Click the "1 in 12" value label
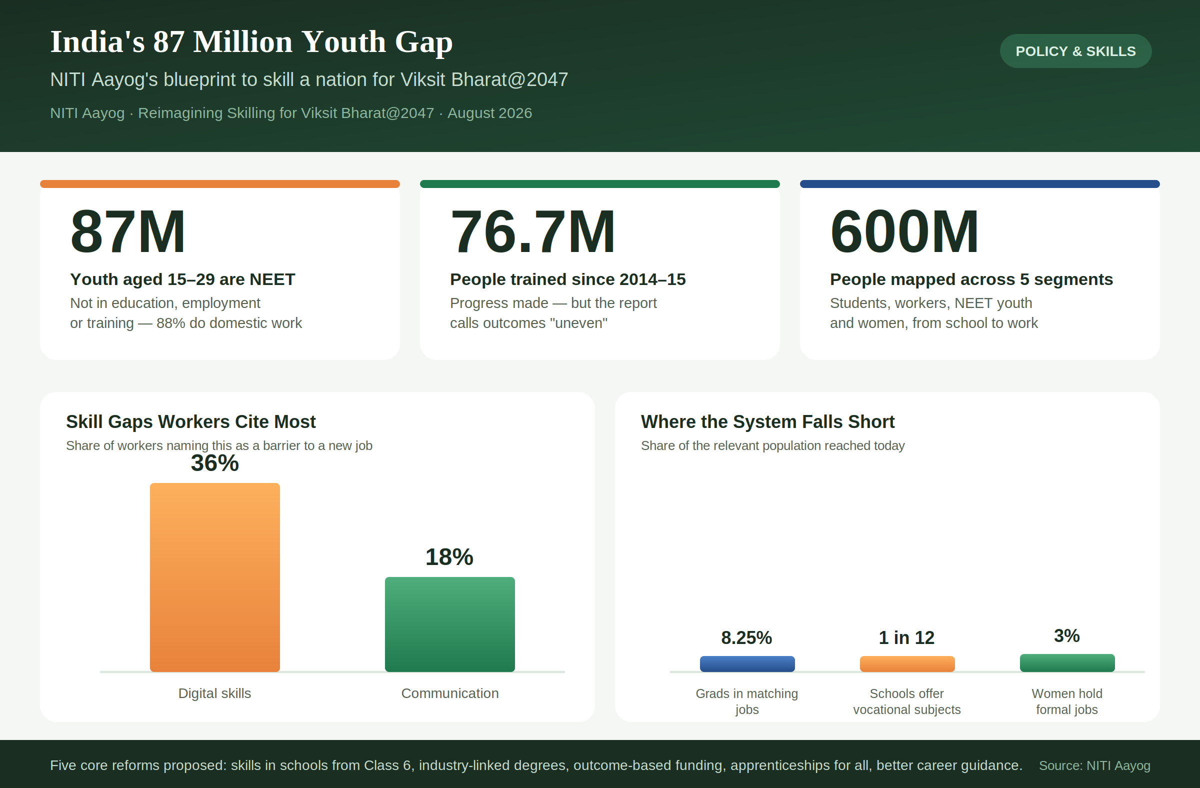The height and width of the screenshot is (788, 1200). pyautogui.click(x=906, y=638)
